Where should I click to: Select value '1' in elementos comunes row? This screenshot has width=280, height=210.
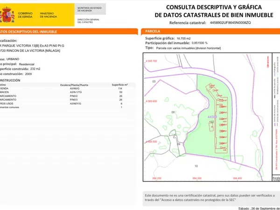click(x=122, y=107)
